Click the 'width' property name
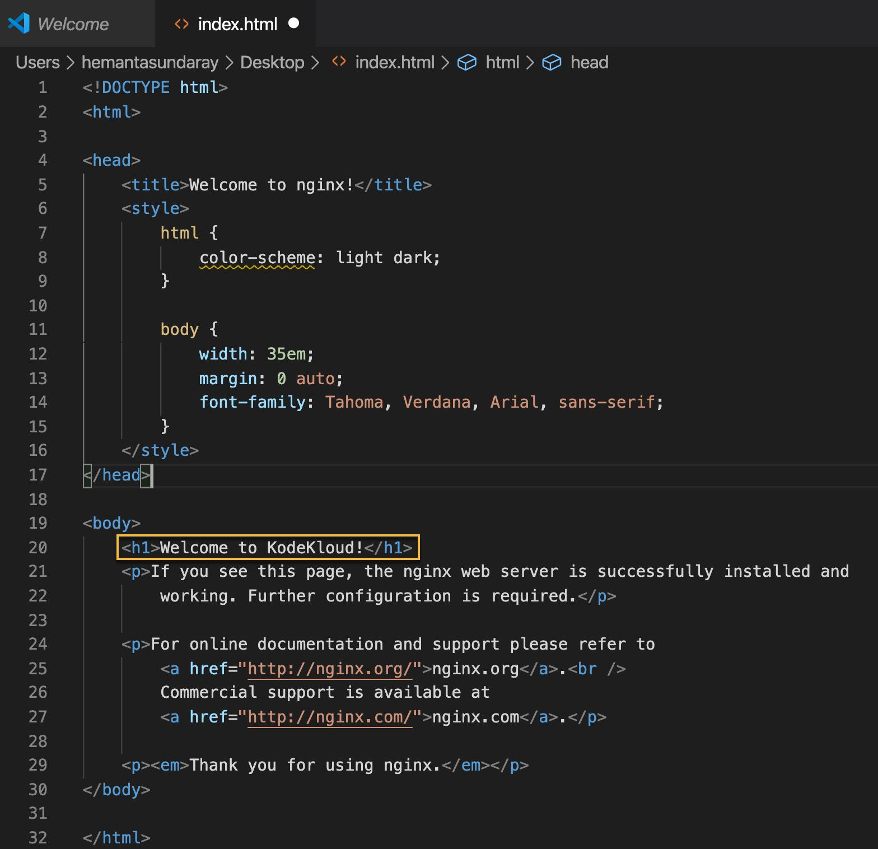 pyautogui.click(x=223, y=354)
